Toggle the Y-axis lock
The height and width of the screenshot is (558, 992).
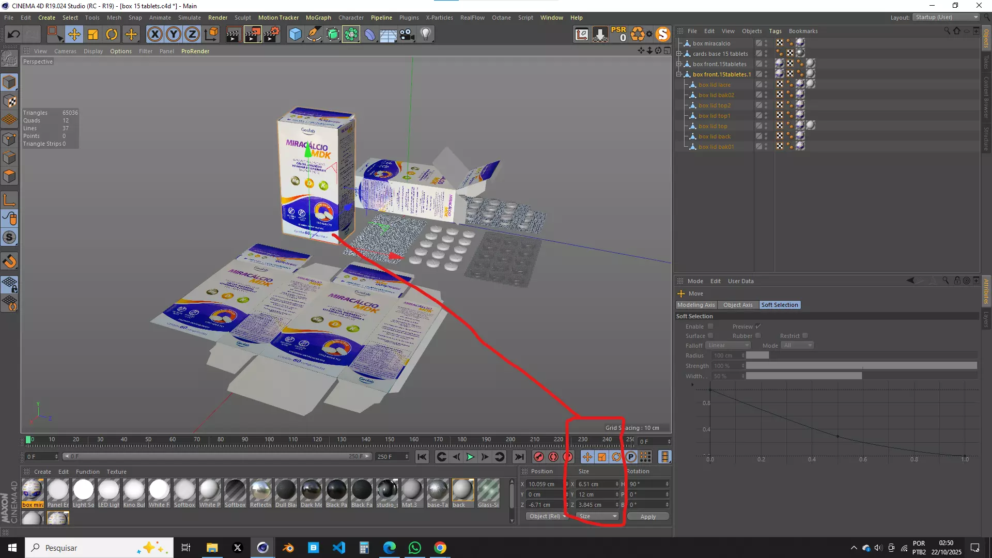(x=174, y=35)
